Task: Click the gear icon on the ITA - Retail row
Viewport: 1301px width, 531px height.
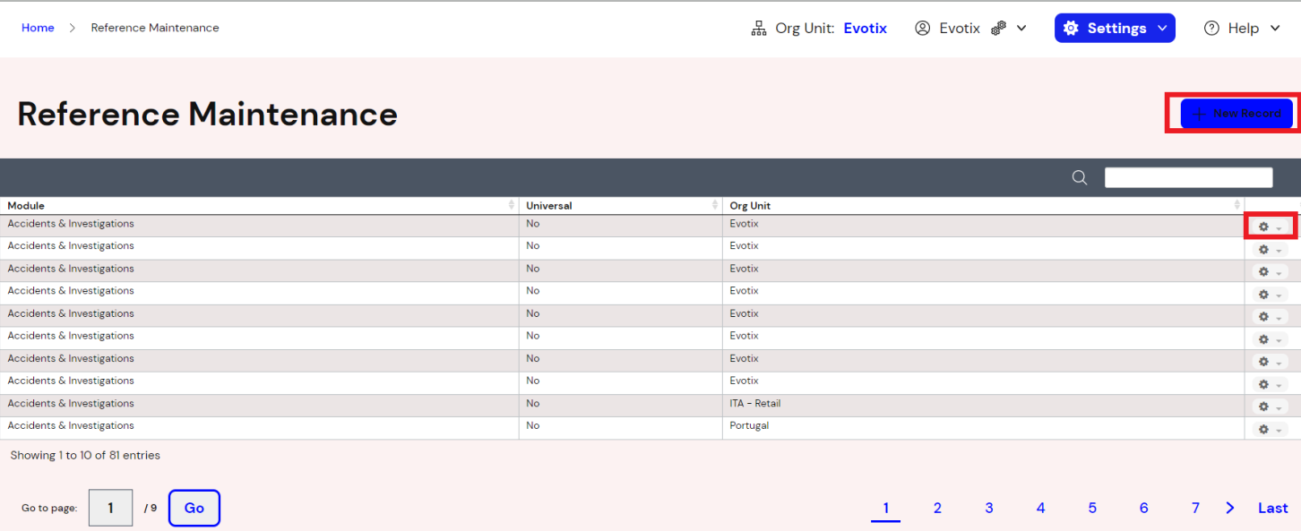Action: tap(1263, 406)
